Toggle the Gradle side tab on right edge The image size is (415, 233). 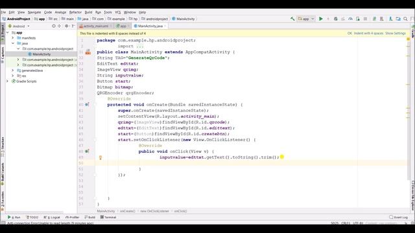412,31
